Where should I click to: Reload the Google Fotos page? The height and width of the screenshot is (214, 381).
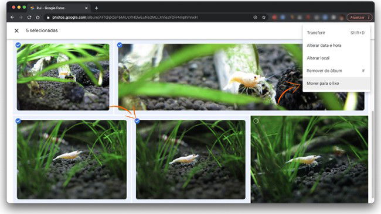point(29,18)
